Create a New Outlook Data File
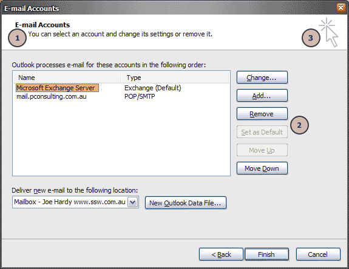This screenshot has width=349, height=269. coord(186,203)
